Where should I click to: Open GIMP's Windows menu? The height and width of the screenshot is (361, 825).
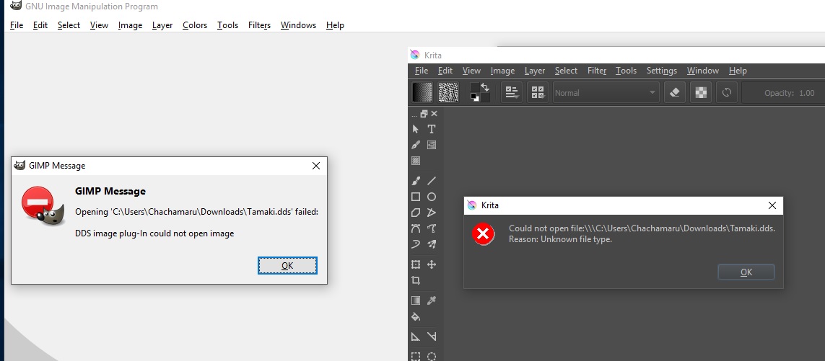click(298, 25)
